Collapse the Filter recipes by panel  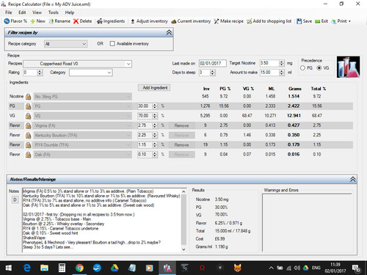click(x=169, y=32)
